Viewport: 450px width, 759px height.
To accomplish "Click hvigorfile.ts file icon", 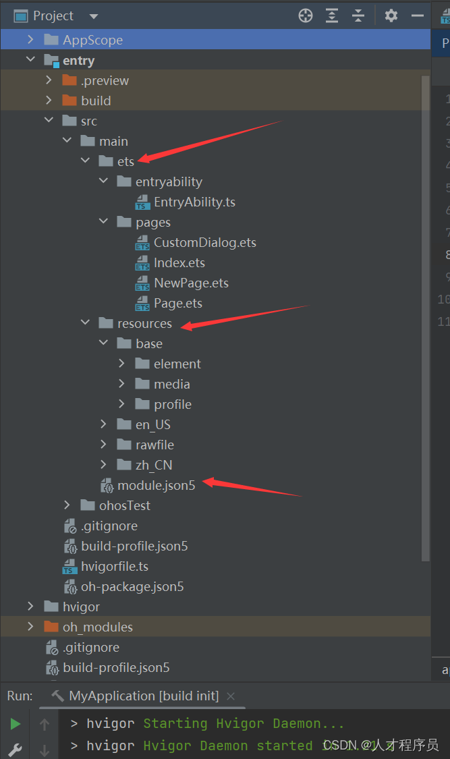I will (69, 567).
